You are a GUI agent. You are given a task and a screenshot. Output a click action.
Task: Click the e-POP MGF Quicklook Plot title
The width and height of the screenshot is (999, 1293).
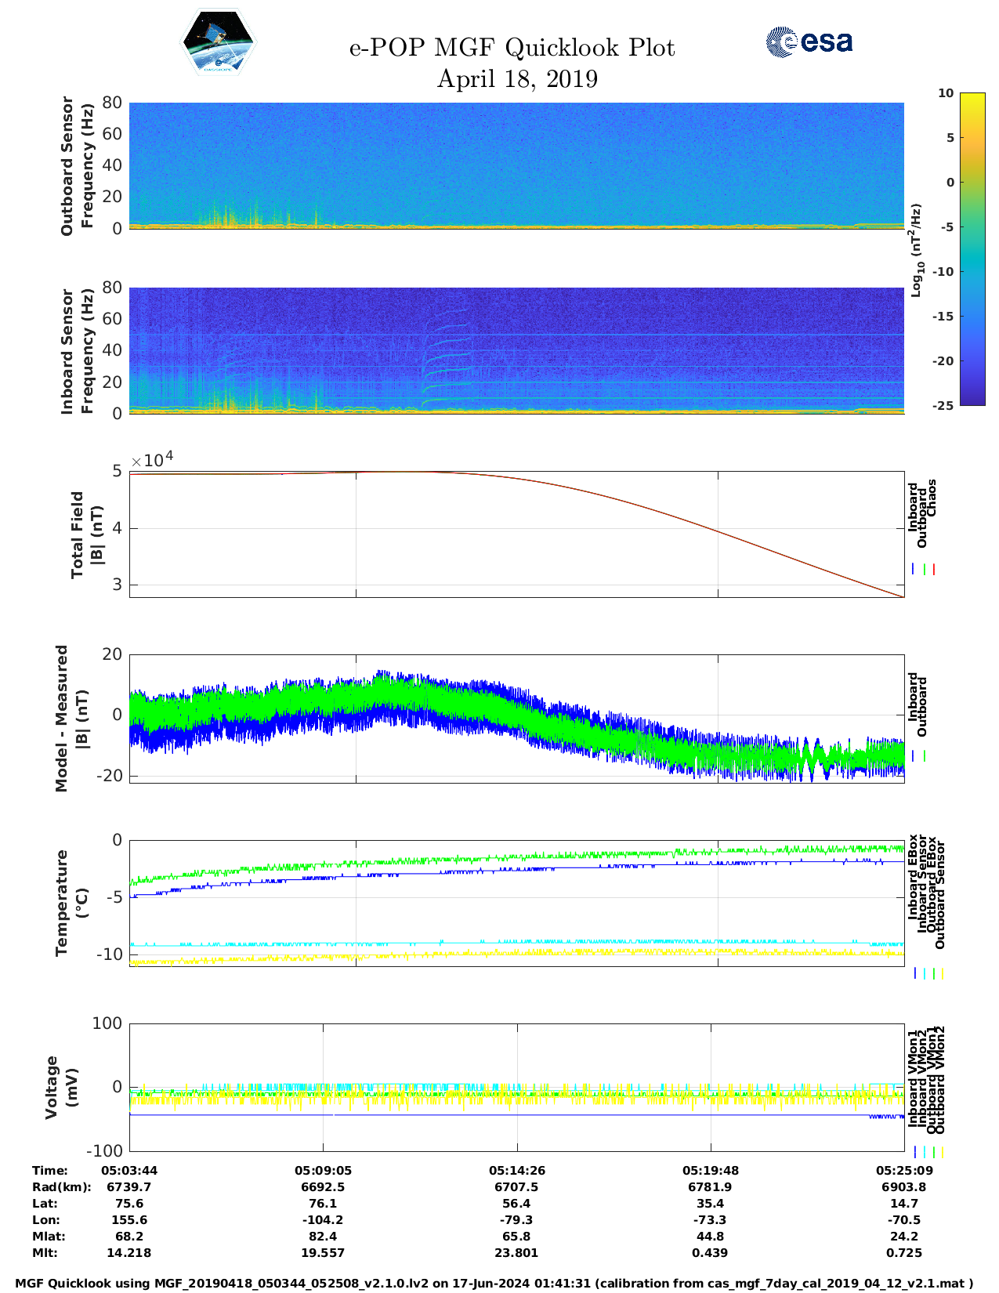coord(512,48)
